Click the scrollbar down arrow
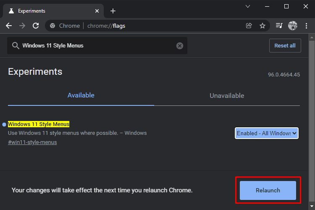Viewport: 315px width, 210px height. click(x=312, y=206)
